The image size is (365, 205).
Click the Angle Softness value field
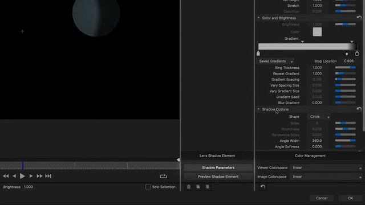click(x=317, y=147)
